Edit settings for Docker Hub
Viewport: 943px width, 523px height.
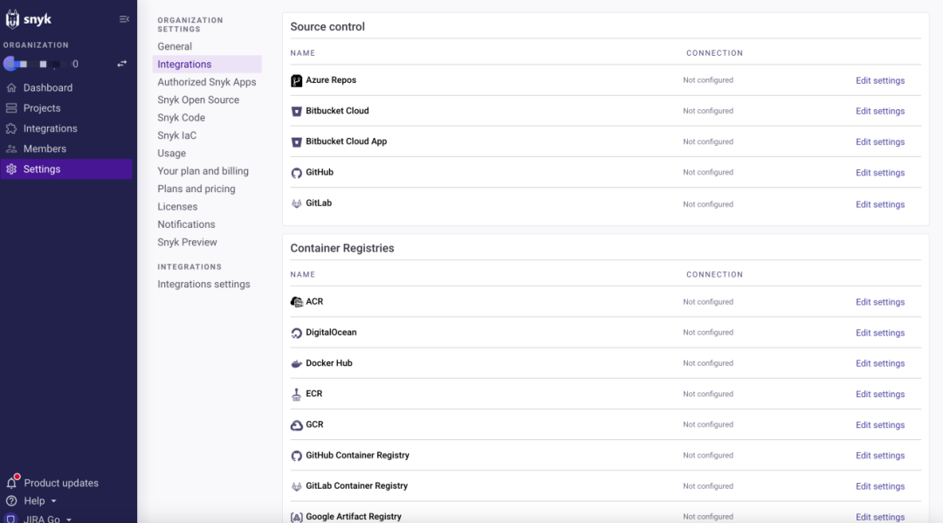pos(880,364)
